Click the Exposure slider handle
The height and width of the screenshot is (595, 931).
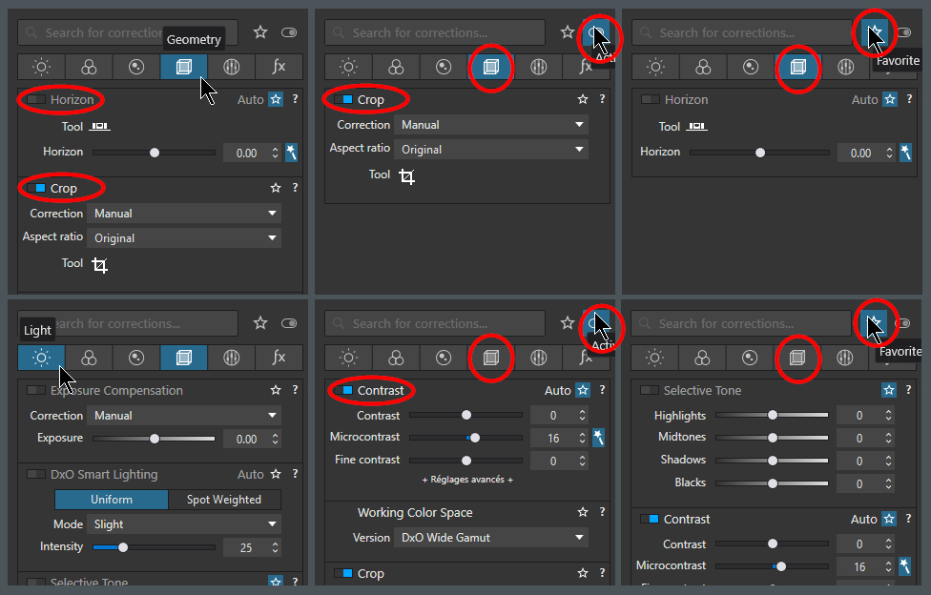coord(155,439)
